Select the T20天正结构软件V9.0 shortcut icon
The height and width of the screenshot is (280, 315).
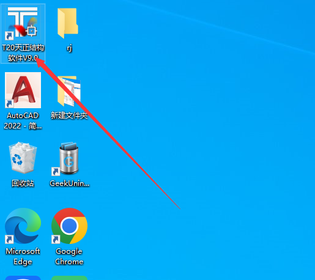(23, 22)
